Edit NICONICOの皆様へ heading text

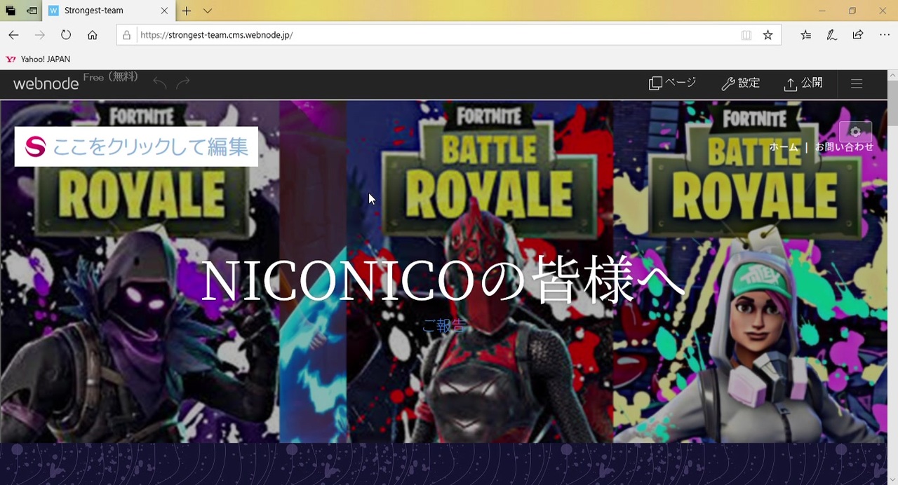click(443, 280)
